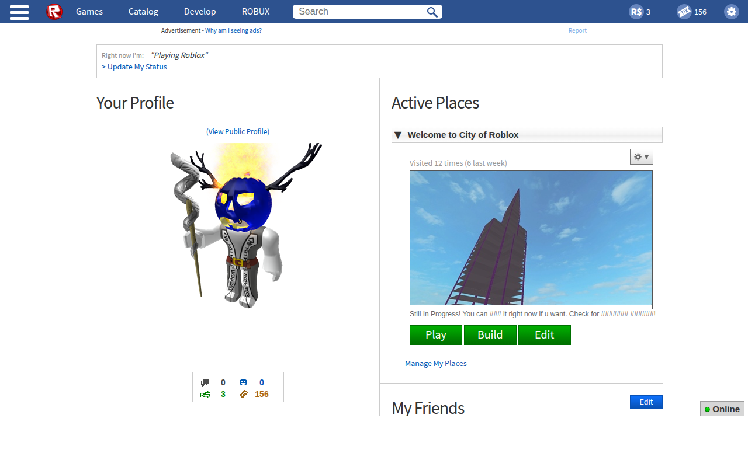This screenshot has height=467, width=748.
Task: Open the ROBUX menu
Action: [x=256, y=12]
